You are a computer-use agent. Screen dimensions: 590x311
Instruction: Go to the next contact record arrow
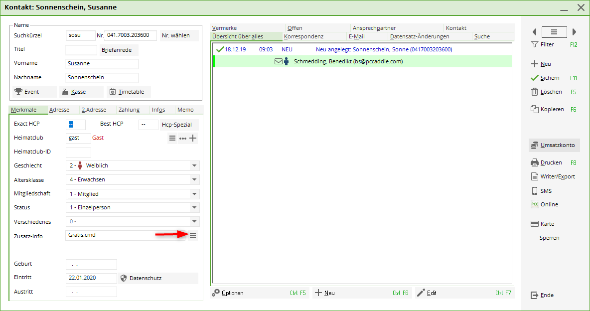(x=574, y=32)
